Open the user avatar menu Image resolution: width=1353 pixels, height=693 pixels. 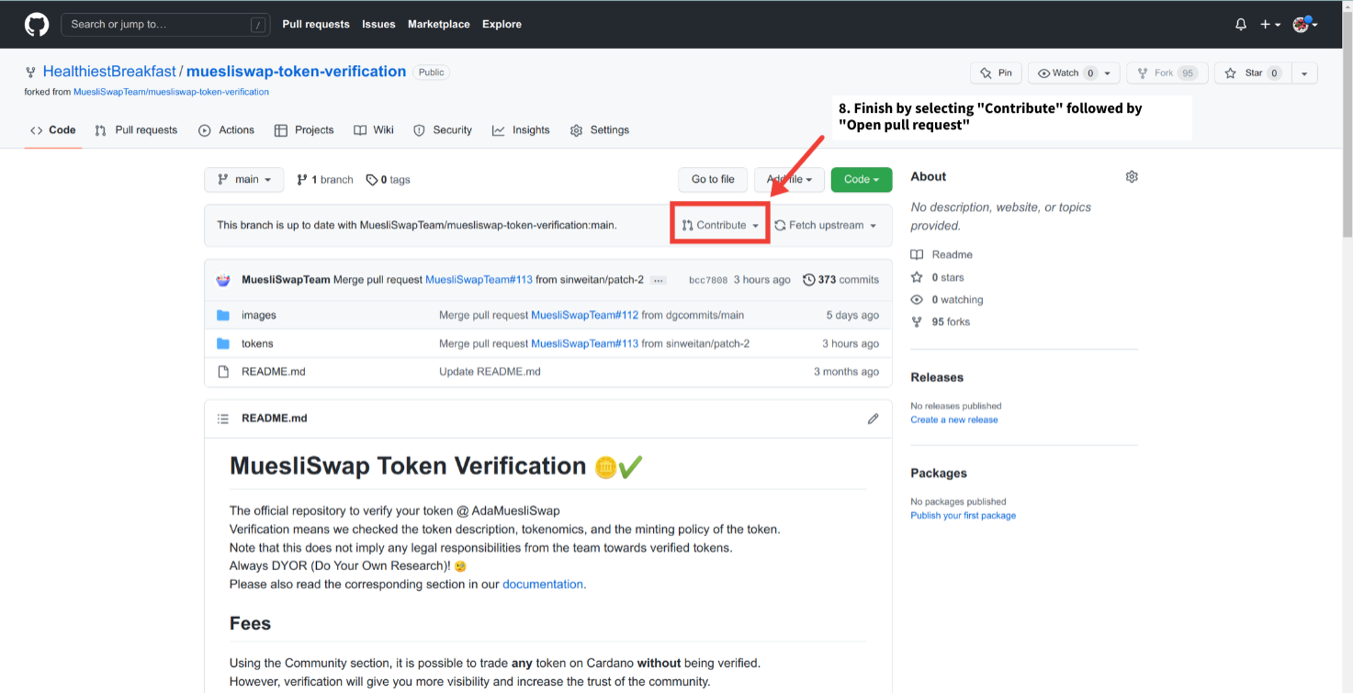click(x=1305, y=25)
